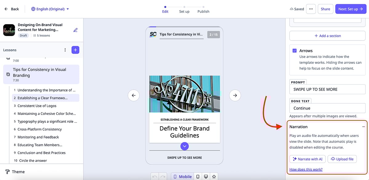369x180 pixels.
Task: Open the English (Original) language dropdown
Action: pos(50,9)
